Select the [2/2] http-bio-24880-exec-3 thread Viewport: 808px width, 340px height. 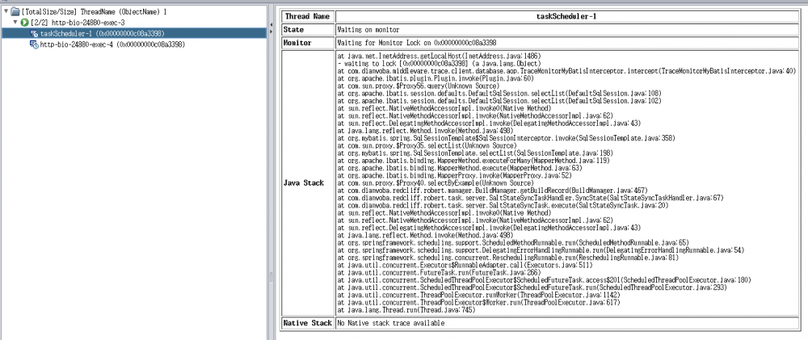(78, 22)
